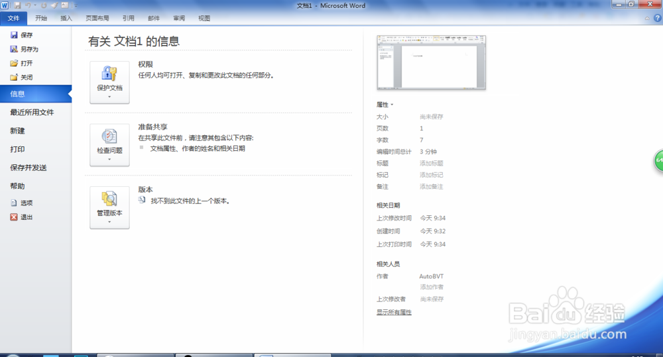Click the 准备共享 heading text
This screenshot has height=357, width=663.
152,127
